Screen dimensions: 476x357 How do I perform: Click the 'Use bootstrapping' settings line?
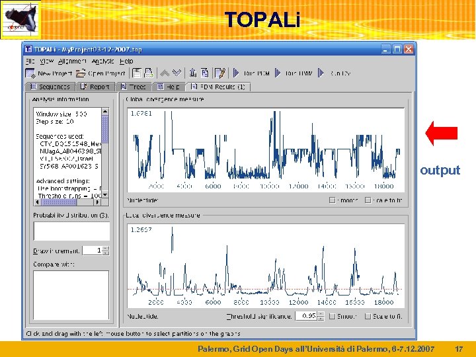point(69,188)
